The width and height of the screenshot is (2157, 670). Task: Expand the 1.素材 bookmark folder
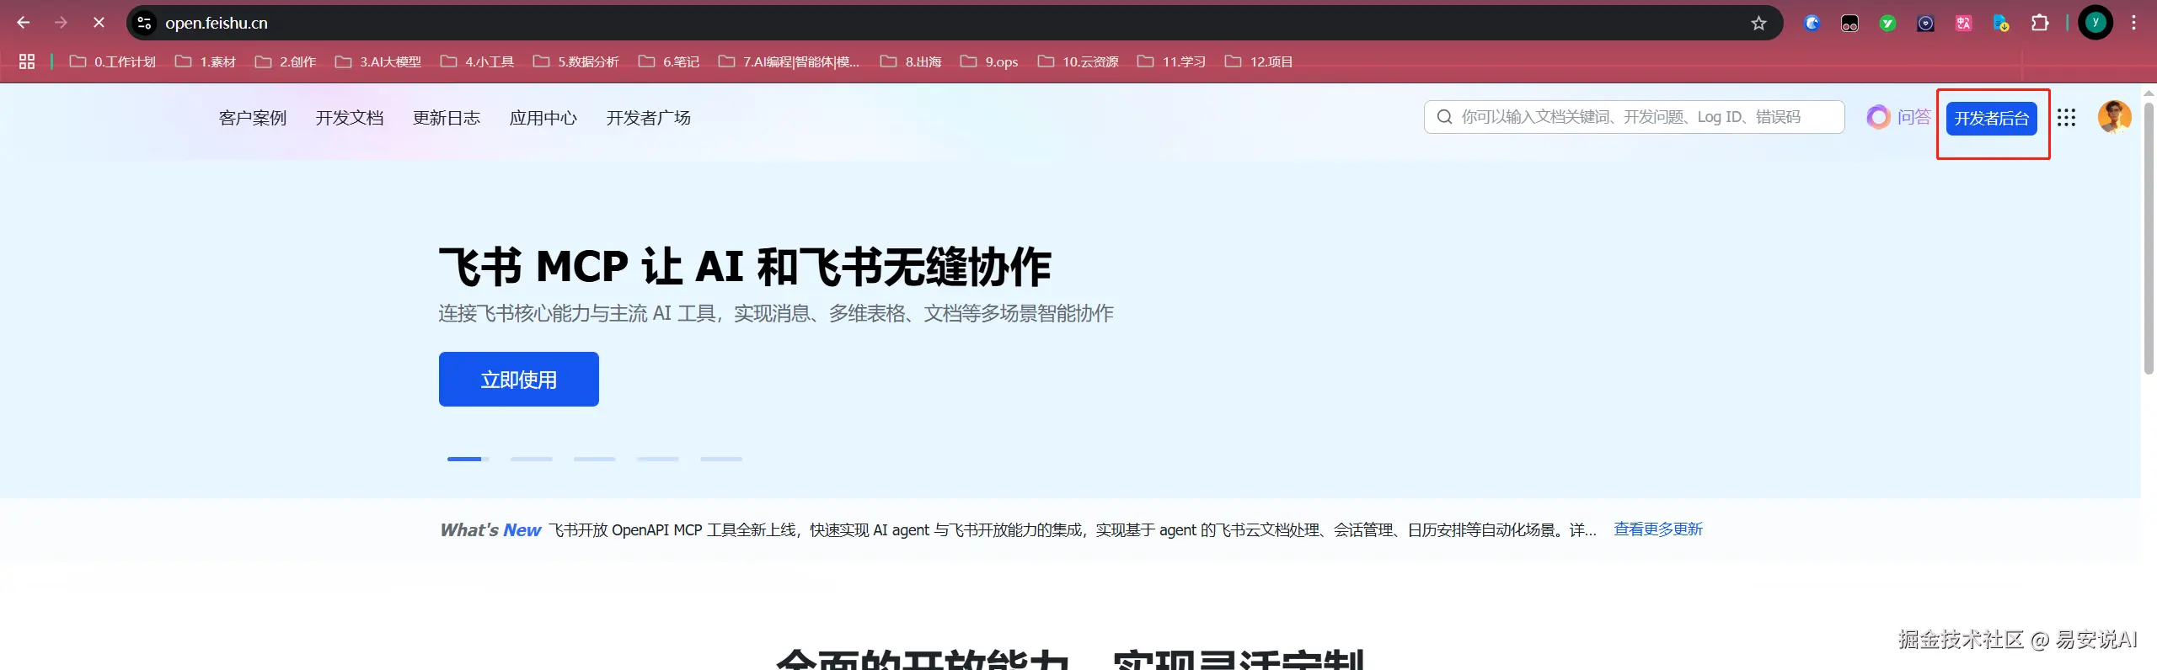[205, 61]
